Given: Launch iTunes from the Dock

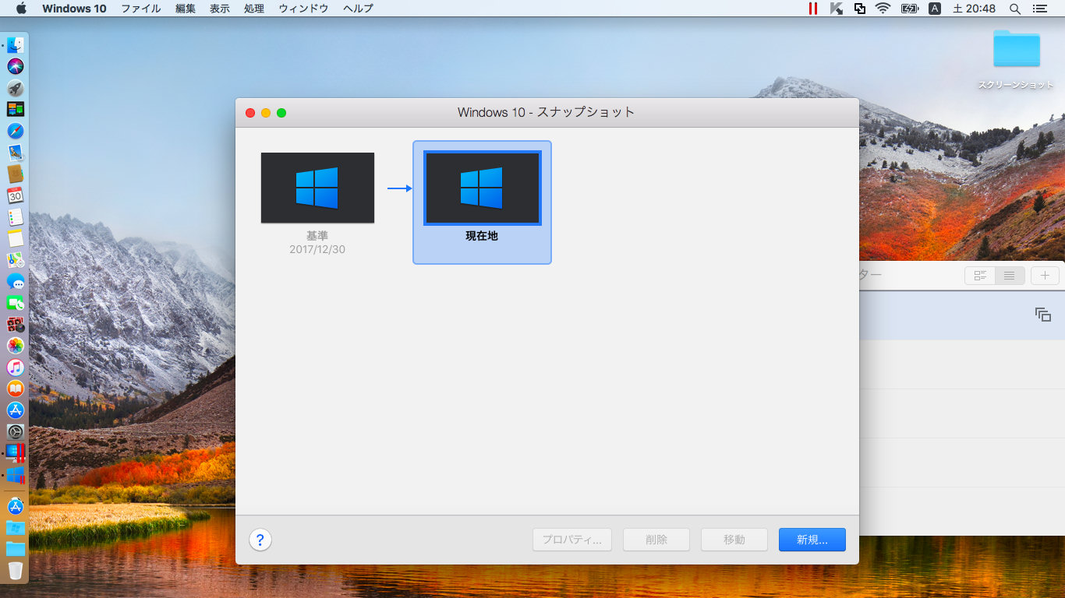Looking at the screenshot, I should click(x=16, y=367).
